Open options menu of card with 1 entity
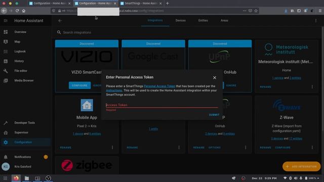 [179, 148]
